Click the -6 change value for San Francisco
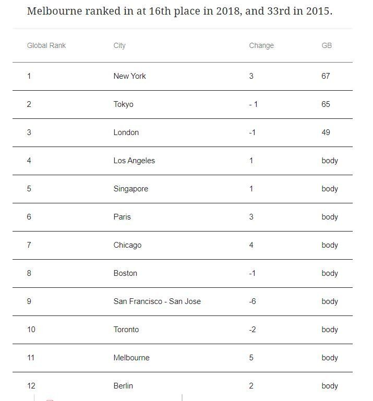Viewport: 373px width, 401px height. [x=252, y=301]
